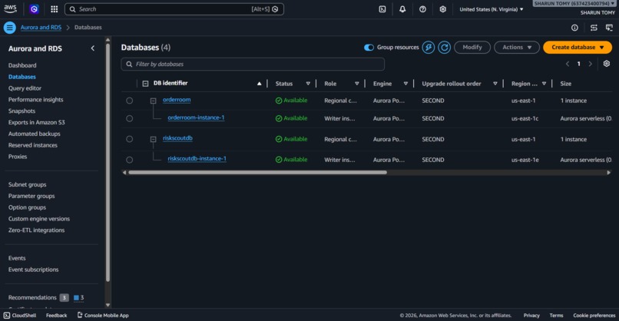Open the orderroom cluster link

click(x=177, y=100)
